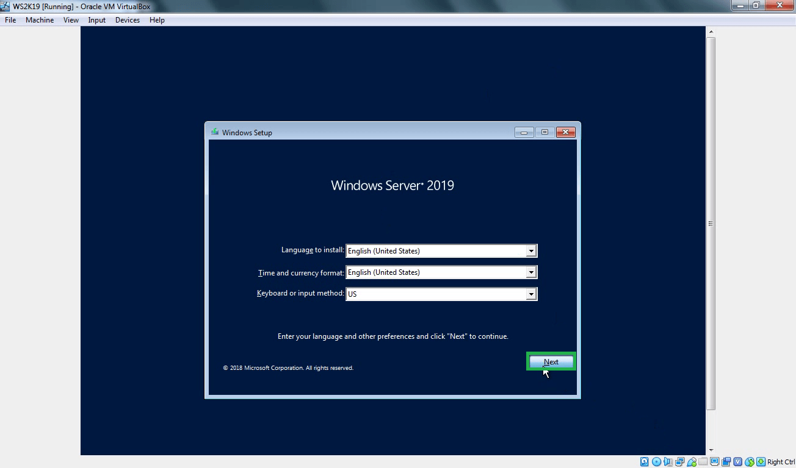Screen dimensions: 796x468
Task: Close the Windows Setup dialog
Action: (566, 132)
